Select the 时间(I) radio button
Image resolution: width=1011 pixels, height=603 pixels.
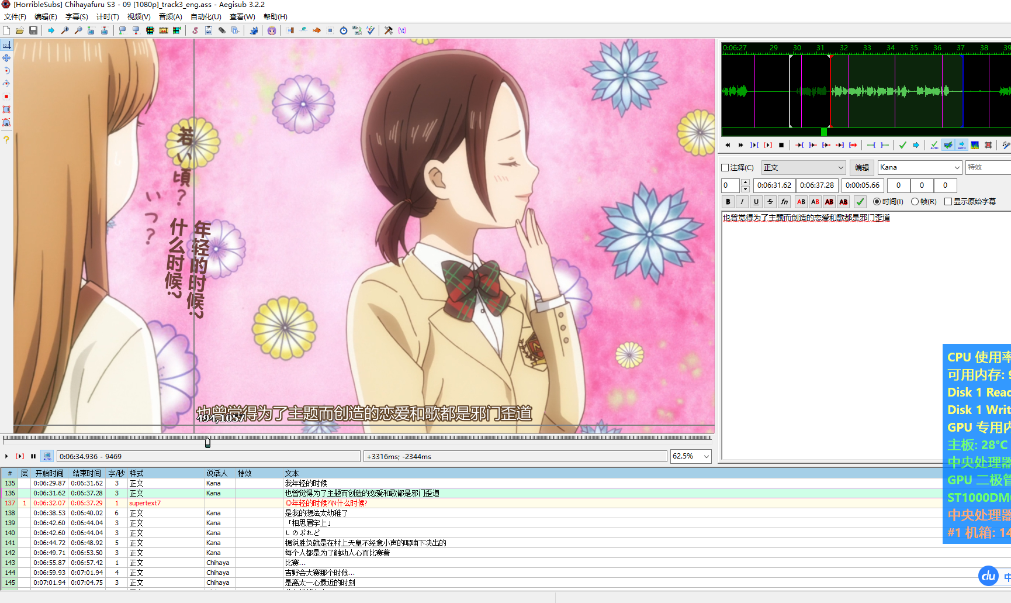point(877,202)
